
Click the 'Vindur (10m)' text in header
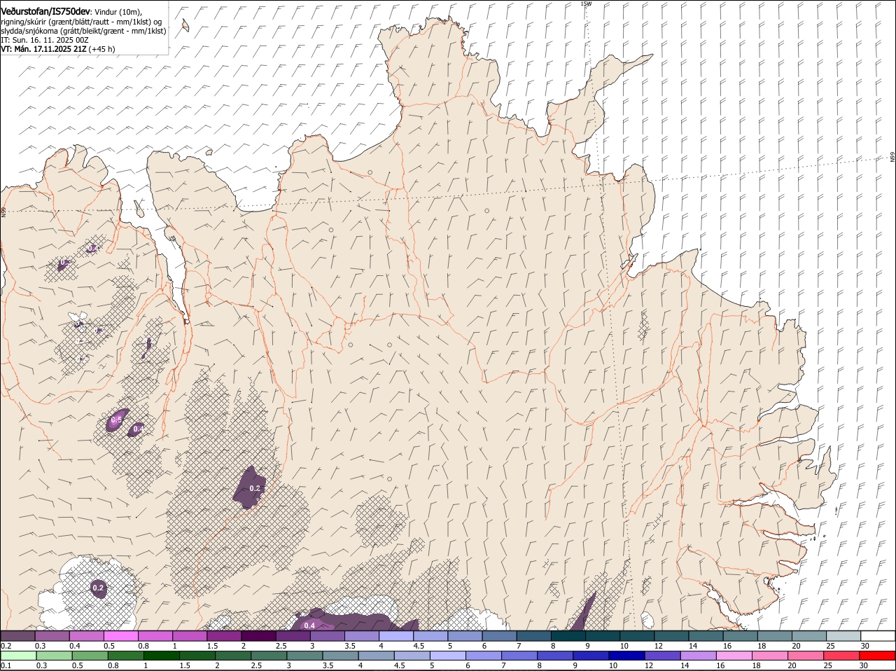(x=118, y=12)
